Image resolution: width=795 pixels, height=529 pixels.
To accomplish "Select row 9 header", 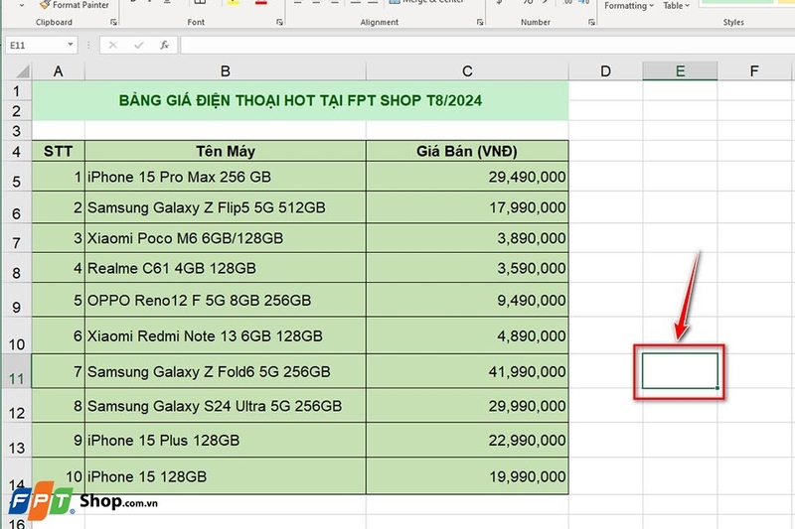I will point(17,300).
